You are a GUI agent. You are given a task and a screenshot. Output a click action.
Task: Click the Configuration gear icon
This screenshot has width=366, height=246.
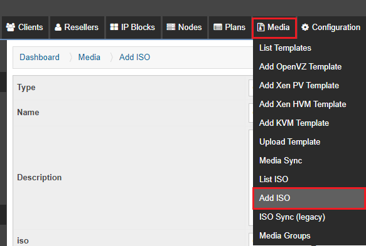(x=305, y=28)
